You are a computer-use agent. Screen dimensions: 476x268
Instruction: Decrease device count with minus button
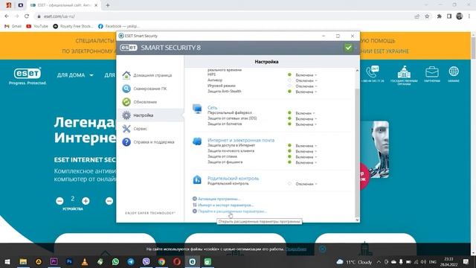tap(59, 201)
